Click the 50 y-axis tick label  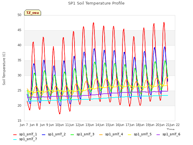(19, 15)
